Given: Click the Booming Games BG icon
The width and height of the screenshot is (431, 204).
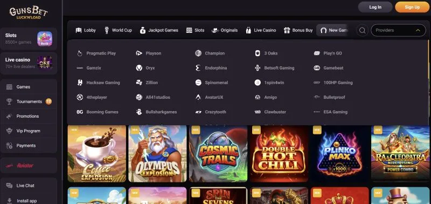Looking at the screenshot, I should point(80,112).
